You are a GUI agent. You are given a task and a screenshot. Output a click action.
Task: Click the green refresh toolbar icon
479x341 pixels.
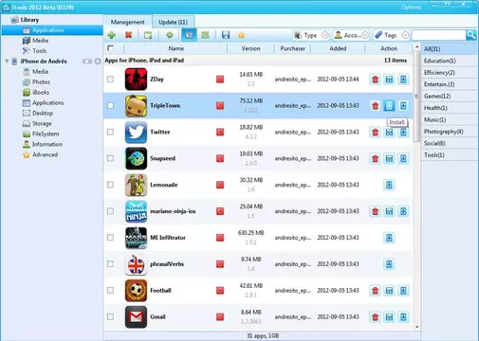[x=170, y=35]
